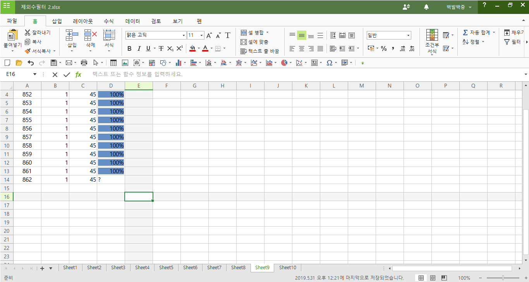The height and width of the screenshot is (282, 529).
Task: Click the Omega symbol insert icon
Action: 329,63
